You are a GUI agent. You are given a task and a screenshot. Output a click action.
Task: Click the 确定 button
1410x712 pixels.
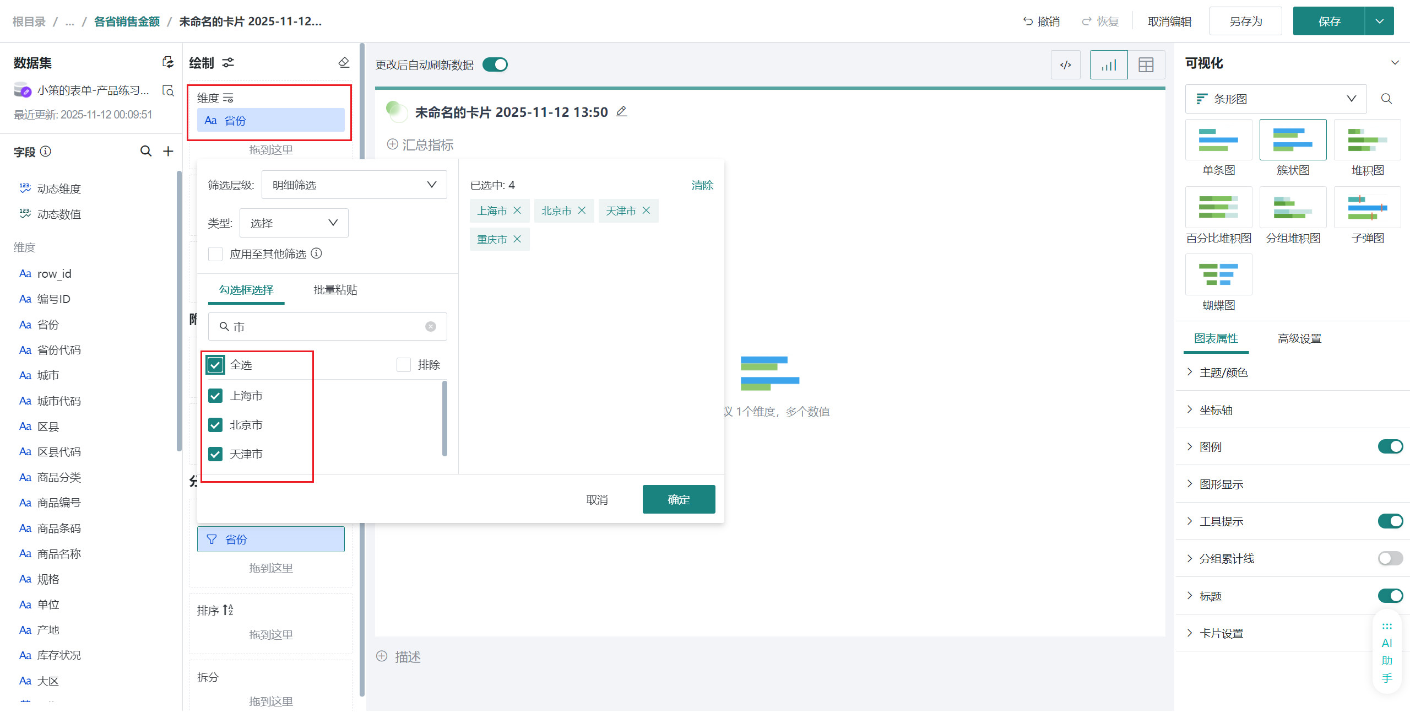679,499
